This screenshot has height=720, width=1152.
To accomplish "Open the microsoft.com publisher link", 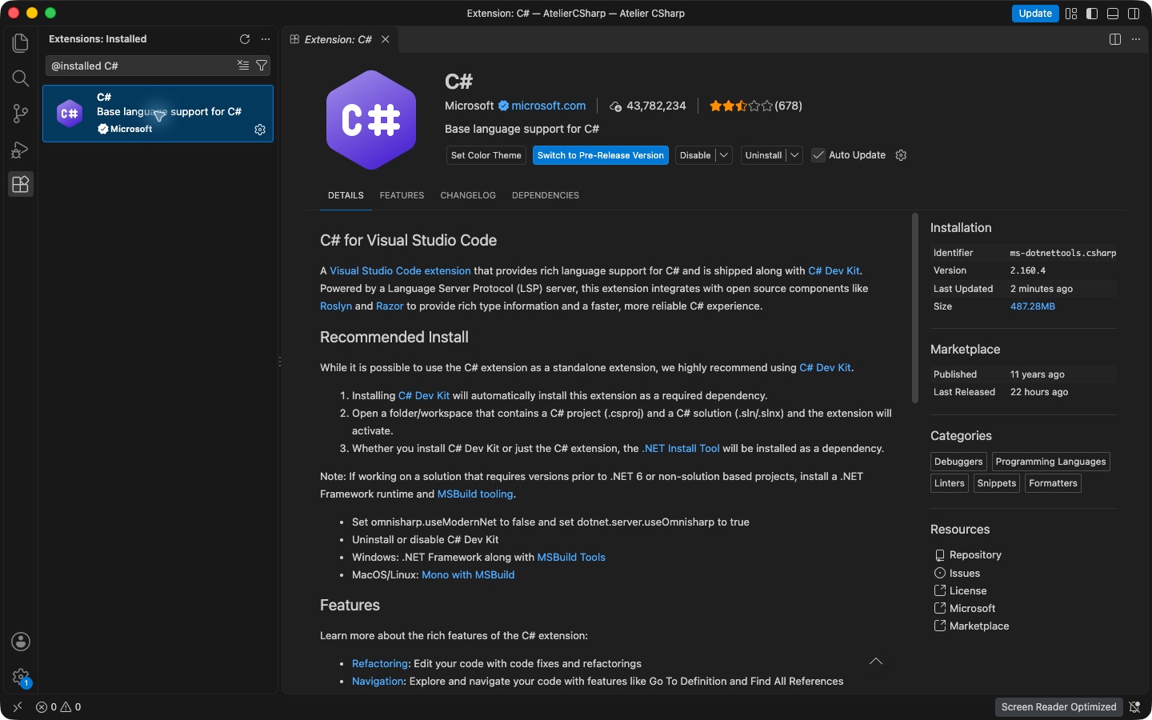I will tap(549, 106).
